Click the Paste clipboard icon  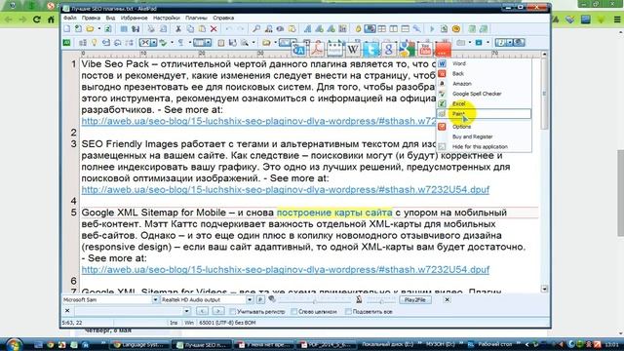click(x=202, y=29)
